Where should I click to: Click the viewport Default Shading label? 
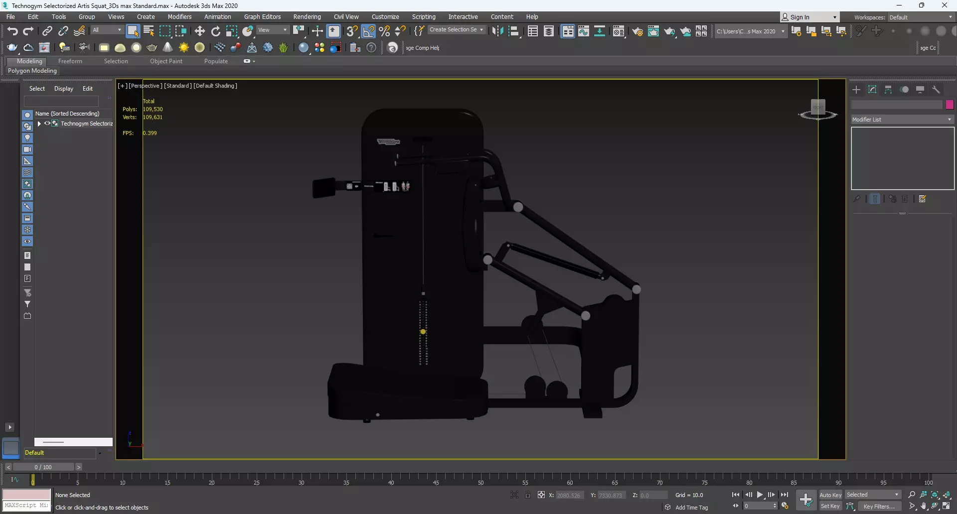coord(215,86)
